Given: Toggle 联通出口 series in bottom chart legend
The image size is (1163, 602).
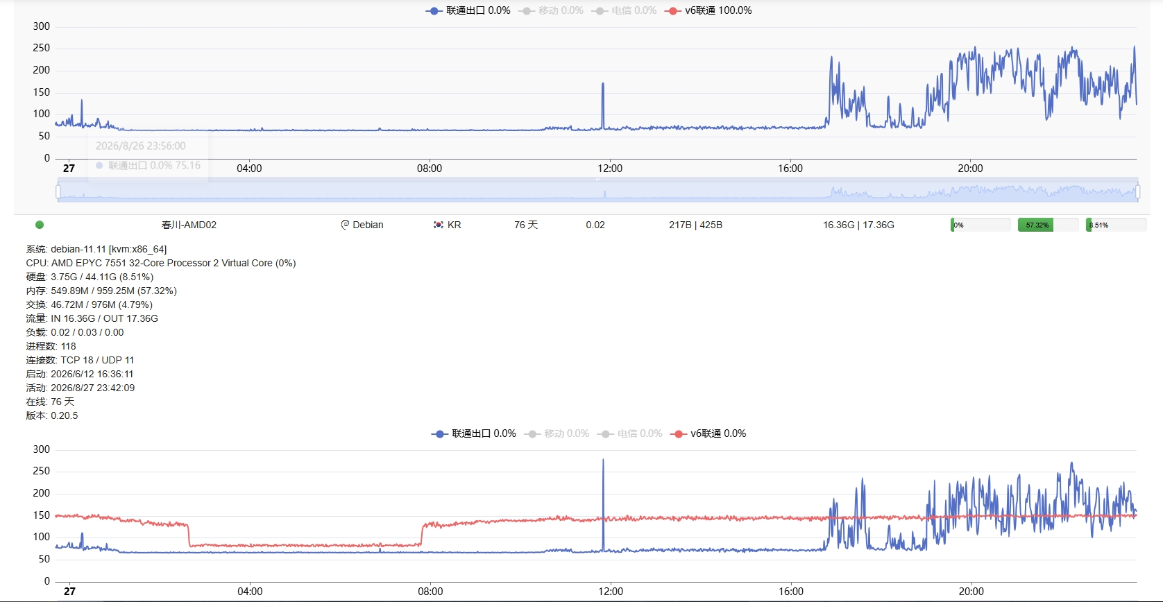Looking at the screenshot, I should coord(474,433).
